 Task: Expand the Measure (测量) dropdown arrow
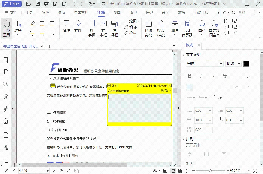175,34
